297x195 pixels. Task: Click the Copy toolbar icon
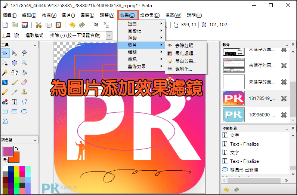49,25
